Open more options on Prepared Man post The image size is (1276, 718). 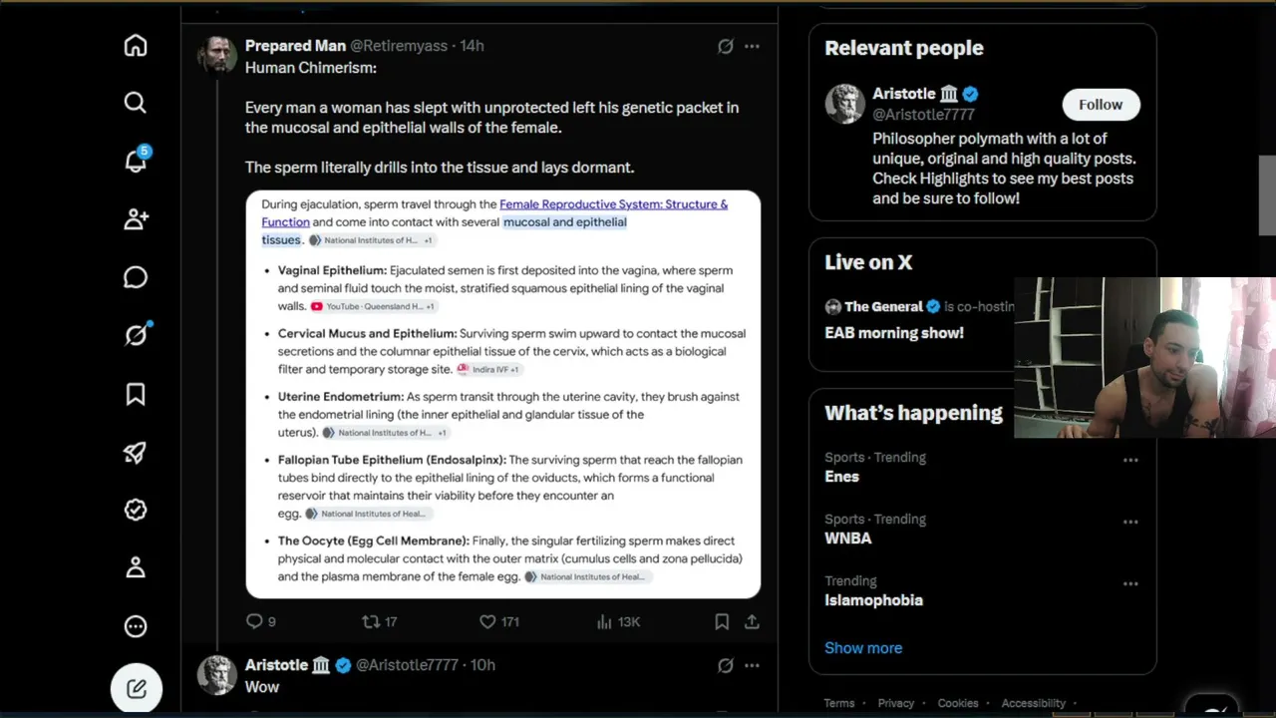pyautogui.click(x=752, y=46)
